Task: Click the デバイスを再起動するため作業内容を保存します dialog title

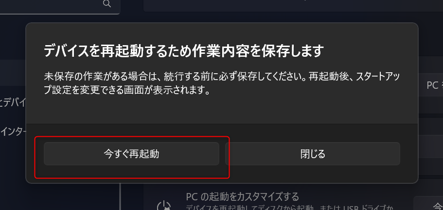Action: pyautogui.click(x=184, y=51)
